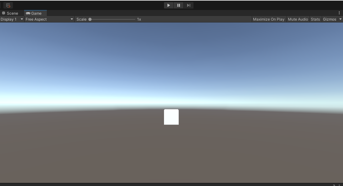The image size is (343, 186).
Task: Click the 1x scale value label
Action: coord(139,19)
